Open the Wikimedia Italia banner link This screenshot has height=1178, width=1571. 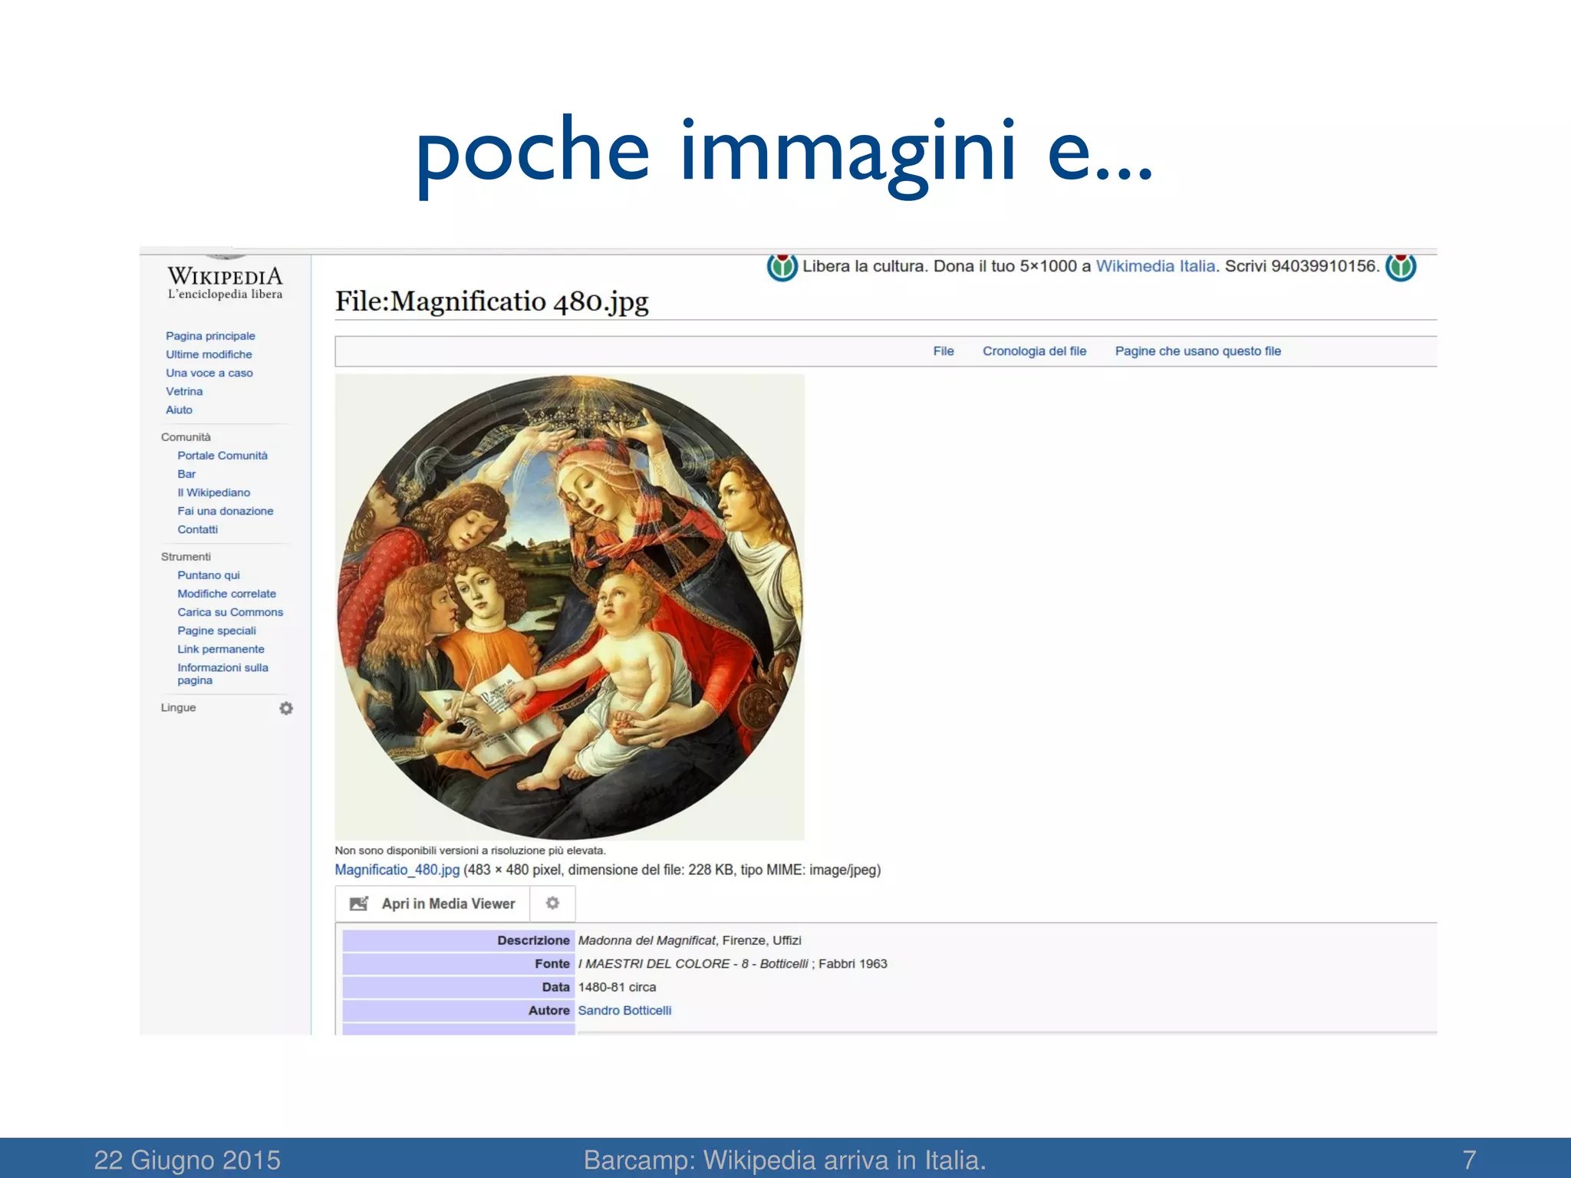coord(1155,266)
